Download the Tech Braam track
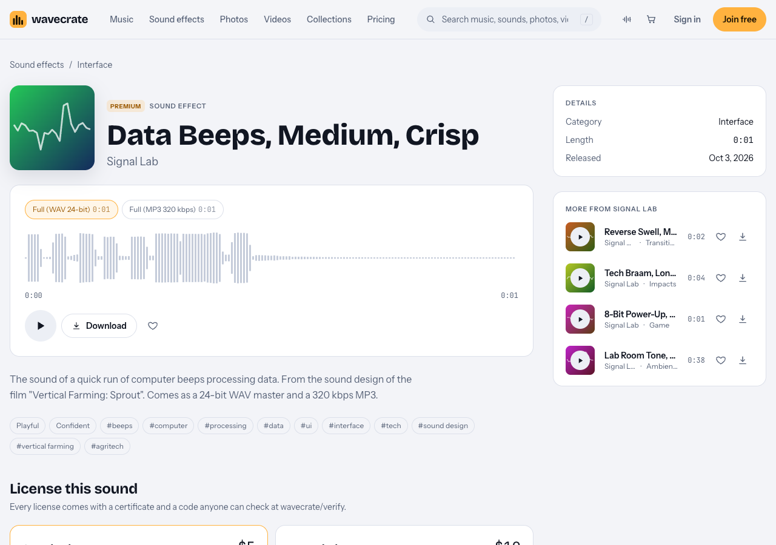Viewport: 776px width, 545px height. coord(743,278)
